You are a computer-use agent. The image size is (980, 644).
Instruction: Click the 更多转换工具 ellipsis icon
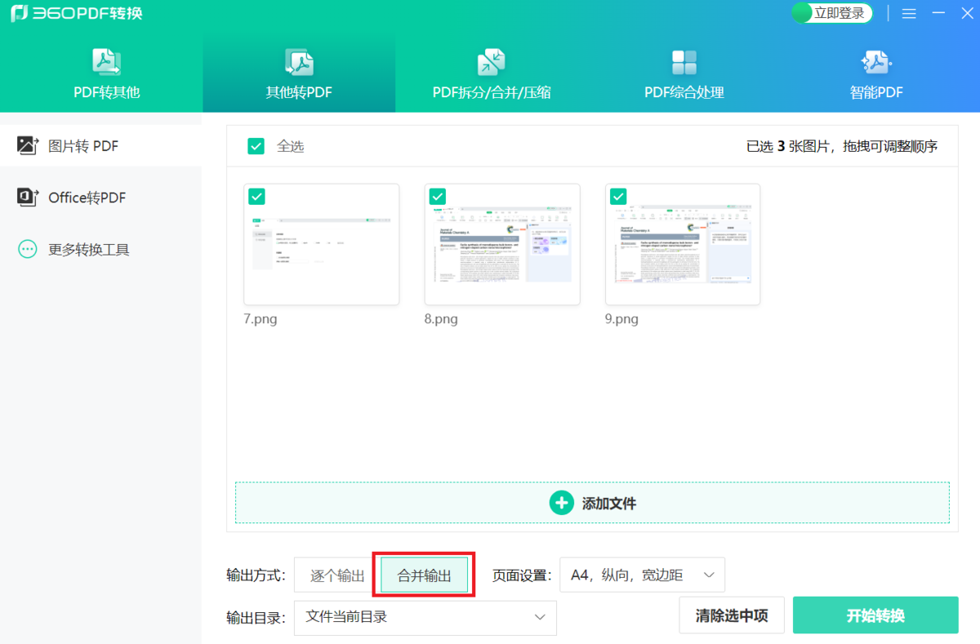click(x=28, y=249)
